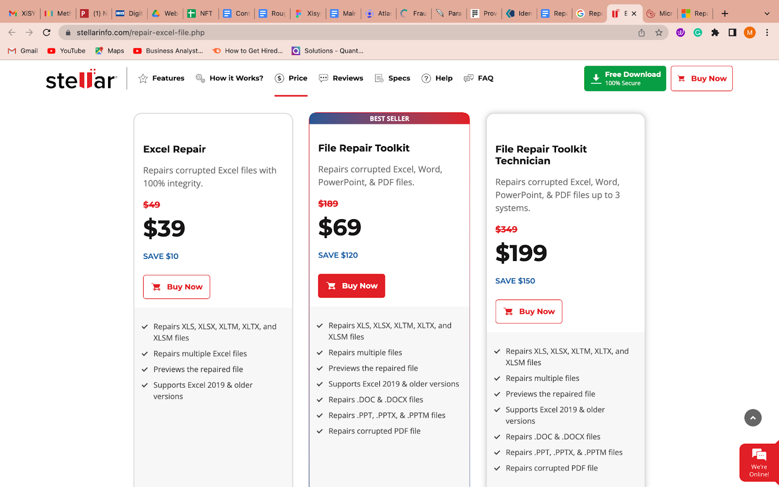Click the Stellar logo
Viewport: 779px width, 487px height.
point(81,79)
